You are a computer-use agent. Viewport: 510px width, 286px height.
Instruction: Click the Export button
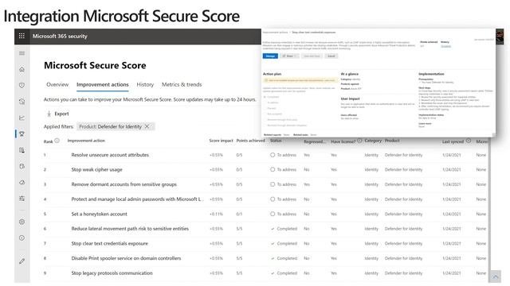[58, 114]
